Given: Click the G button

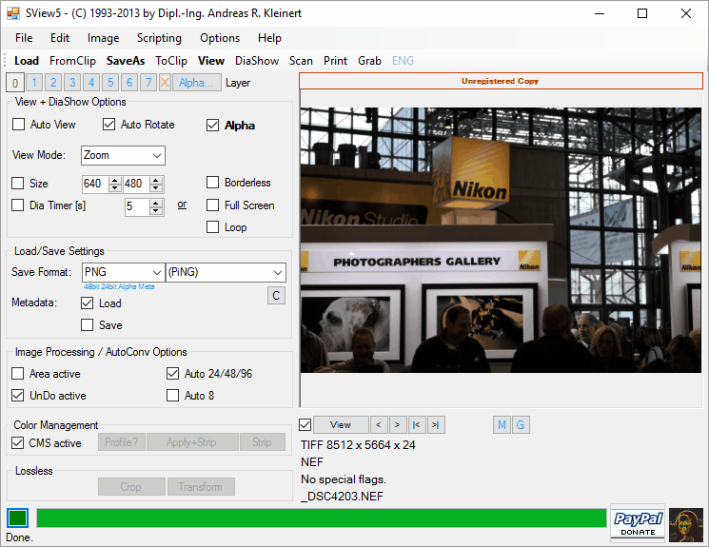Looking at the screenshot, I should coord(521,424).
